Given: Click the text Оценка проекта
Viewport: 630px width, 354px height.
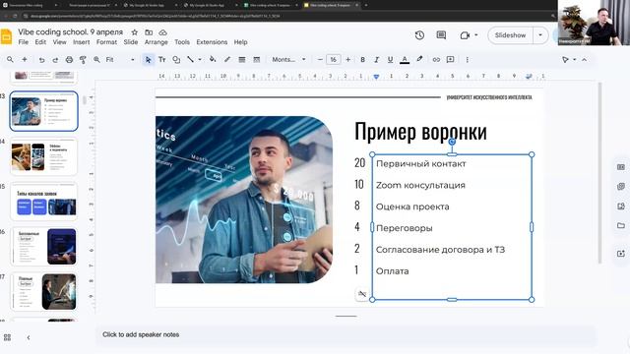Looking at the screenshot, I should coord(412,206).
